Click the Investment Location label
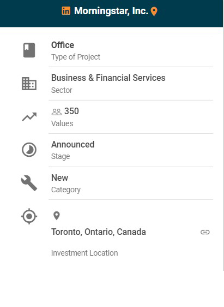 click(x=84, y=253)
